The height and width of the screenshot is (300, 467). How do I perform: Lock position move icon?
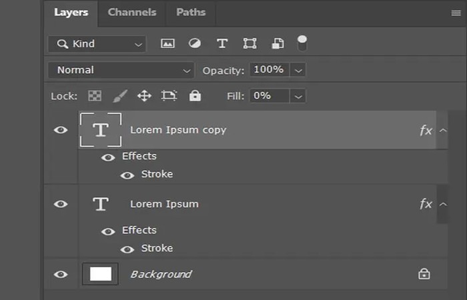(144, 96)
